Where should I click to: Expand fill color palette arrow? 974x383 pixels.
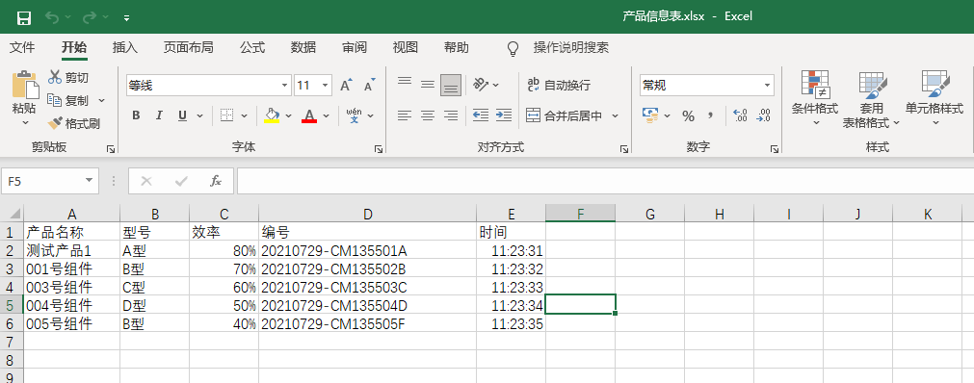289,115
